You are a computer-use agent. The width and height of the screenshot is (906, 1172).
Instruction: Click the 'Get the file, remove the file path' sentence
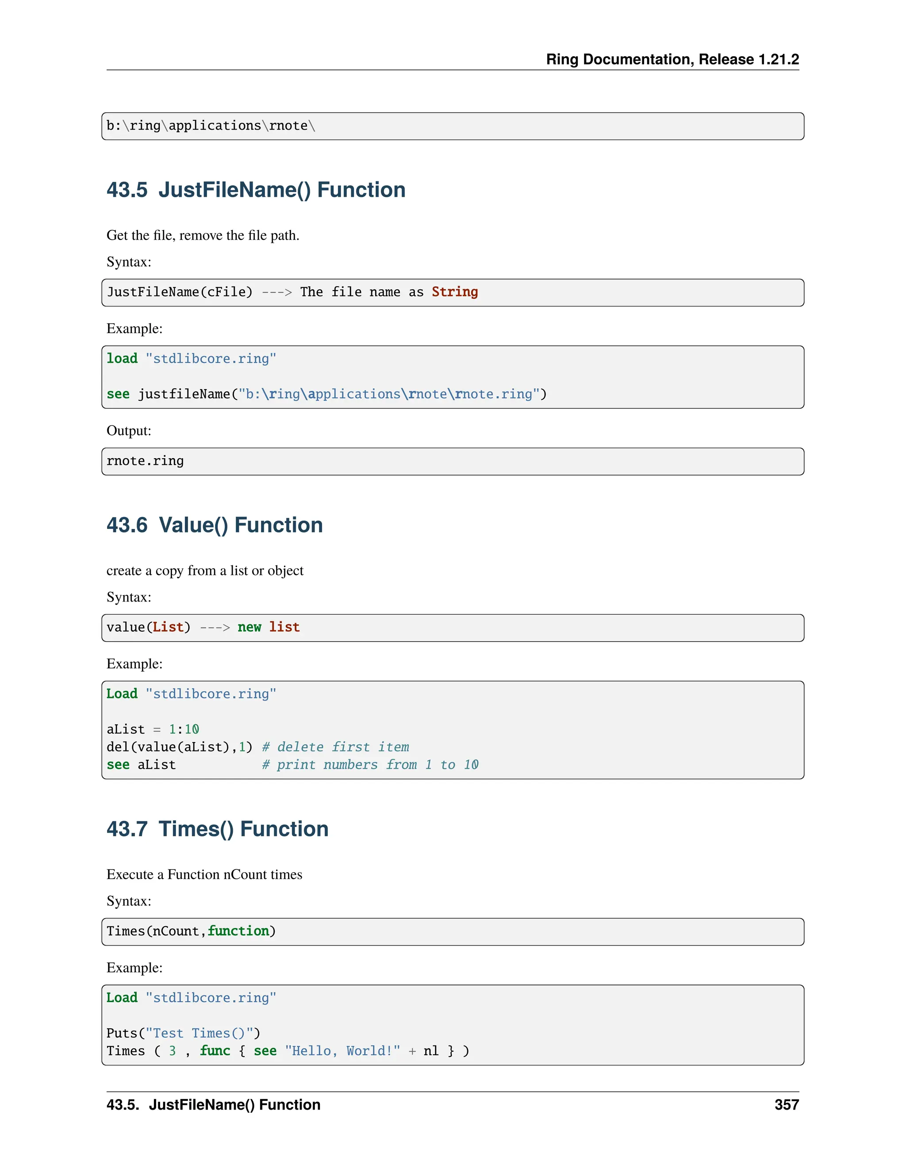point(202,235)
